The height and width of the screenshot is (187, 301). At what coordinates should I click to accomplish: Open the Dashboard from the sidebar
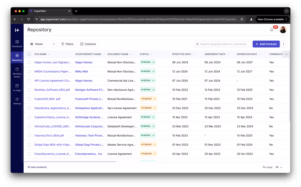[x=17, y=44]
